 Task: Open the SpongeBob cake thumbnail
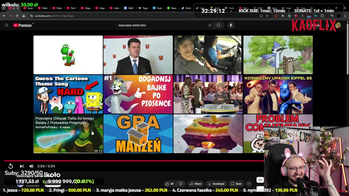click(x=208, y=134)
